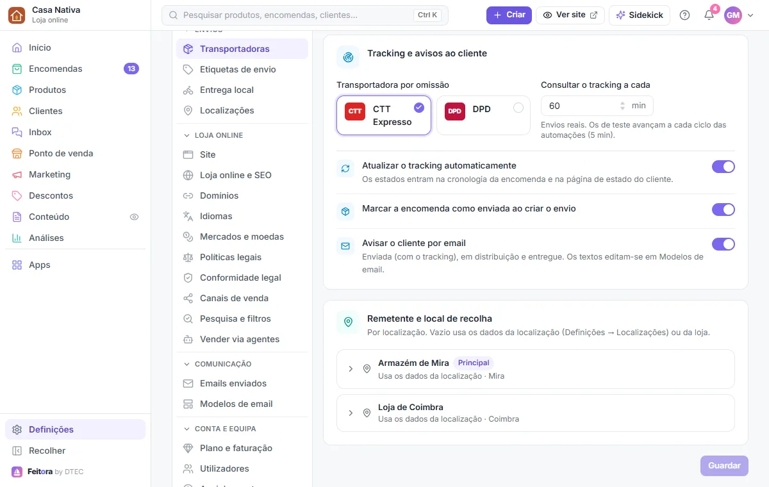Screen dimensions: 769x487
Task: Select DPD as default carrier
Action: click(x=483, y=115)
